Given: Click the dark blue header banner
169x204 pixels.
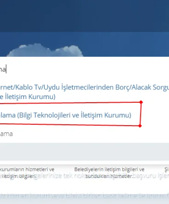Looking at the screenshot, I should [84, 16].
